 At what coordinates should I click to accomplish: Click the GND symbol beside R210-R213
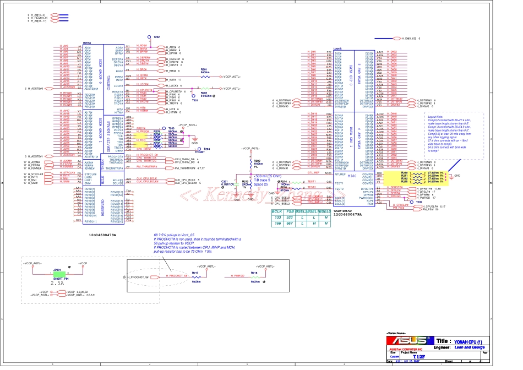[x=453, y=176]
